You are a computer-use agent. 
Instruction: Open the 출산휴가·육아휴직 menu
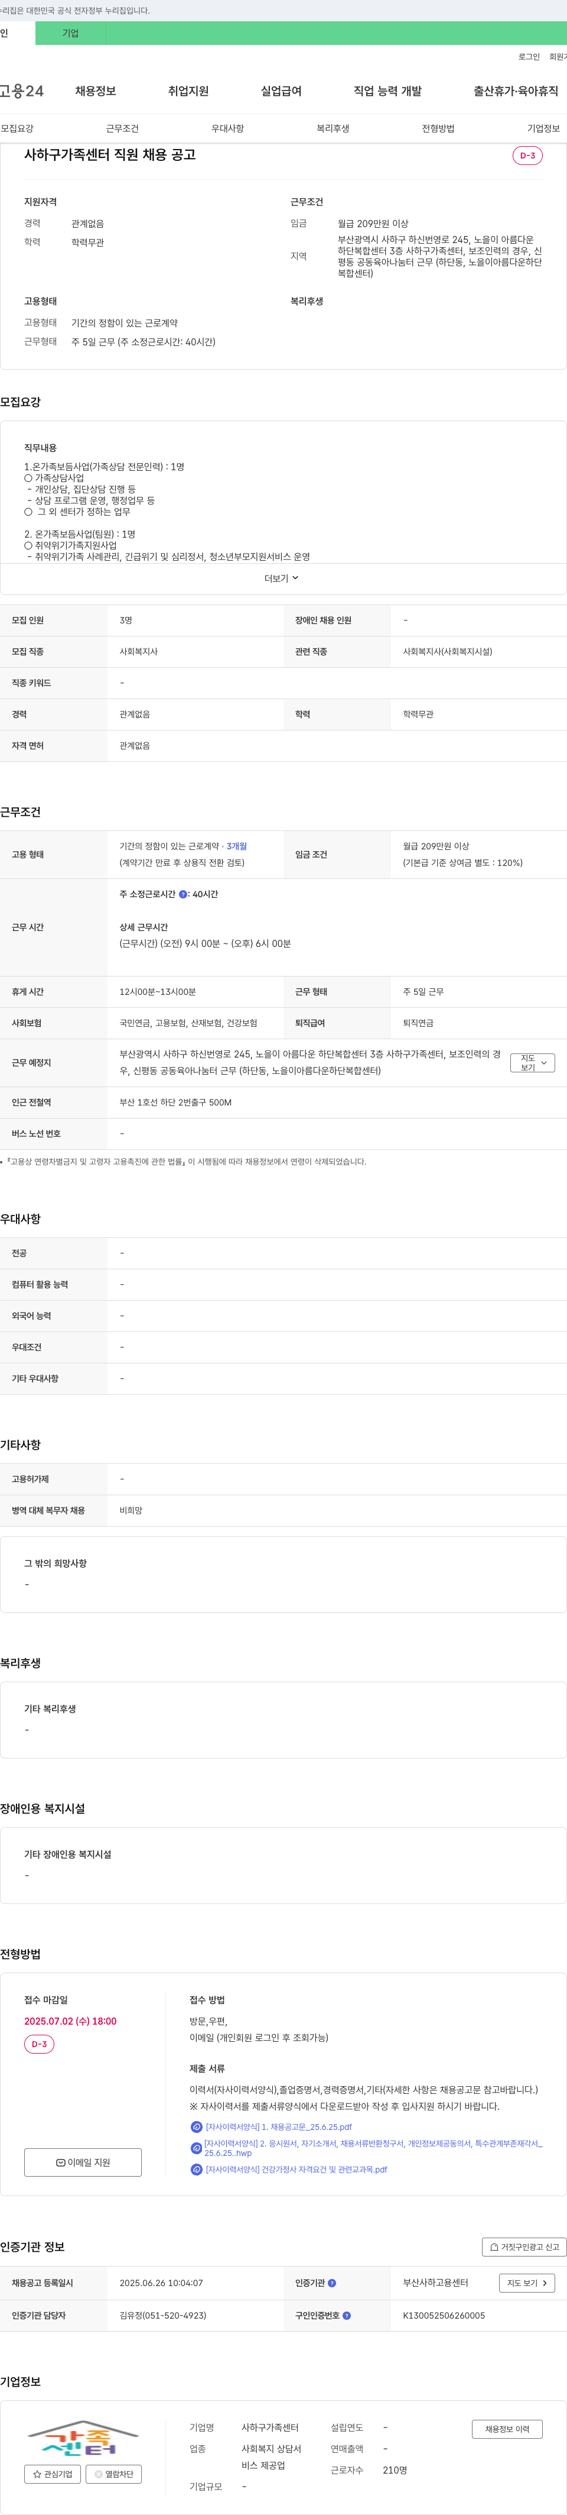click(516, 91)
